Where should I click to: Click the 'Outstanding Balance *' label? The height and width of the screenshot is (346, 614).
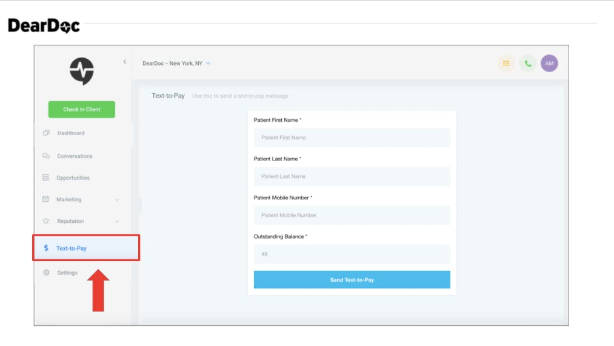pos(281,236)
